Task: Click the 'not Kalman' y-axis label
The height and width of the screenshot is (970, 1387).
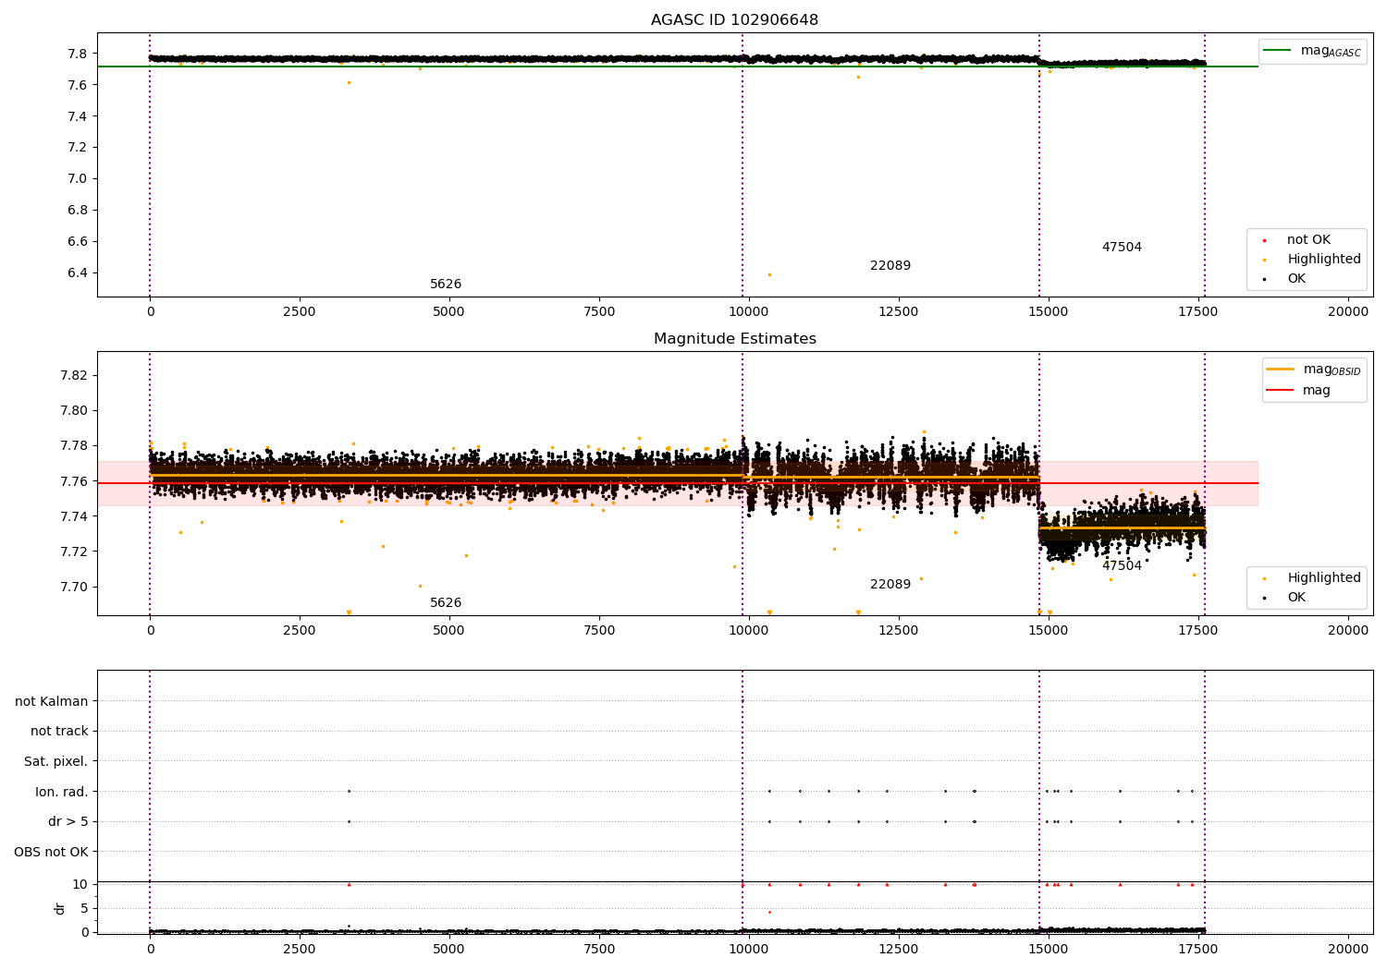Action: 52,702
